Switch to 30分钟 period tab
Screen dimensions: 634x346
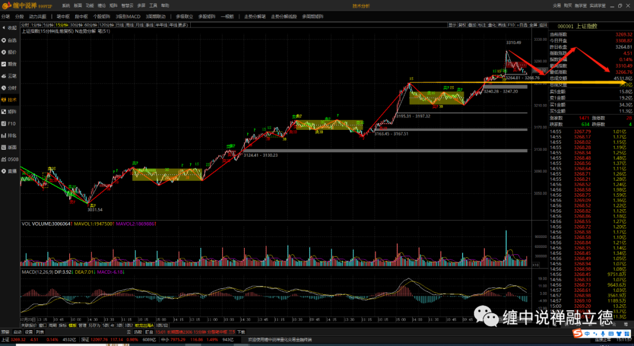click(x=76, y=25)
